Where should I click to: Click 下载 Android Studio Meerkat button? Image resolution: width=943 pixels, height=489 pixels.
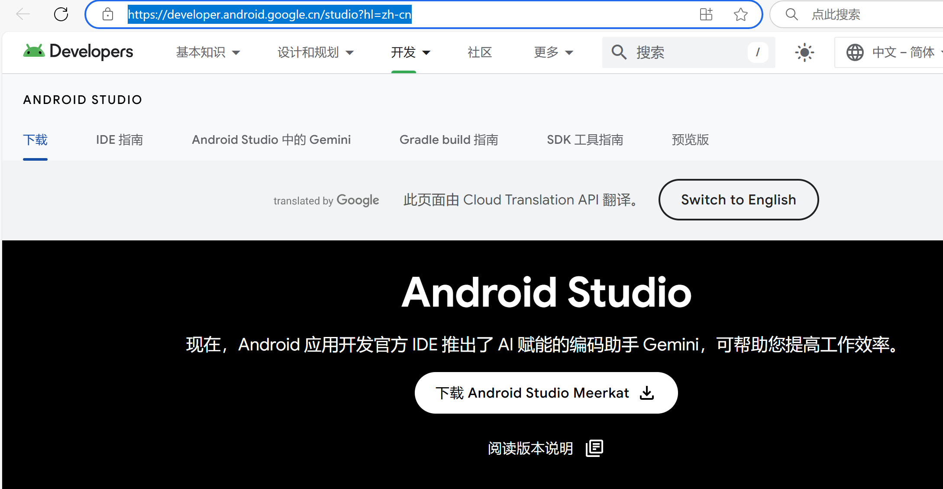pos(546,393)
